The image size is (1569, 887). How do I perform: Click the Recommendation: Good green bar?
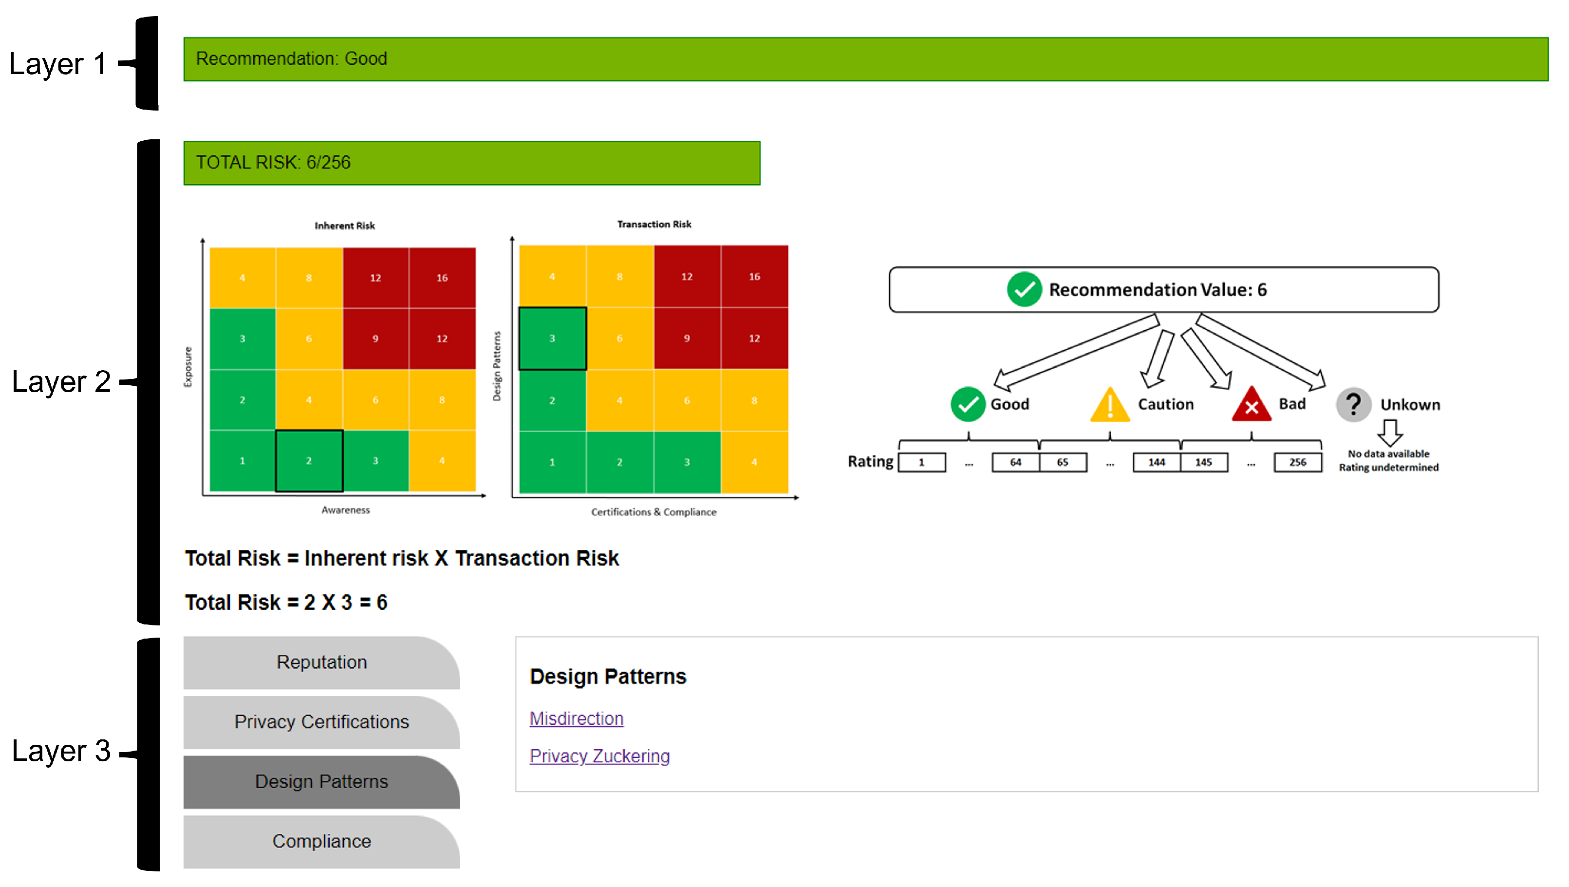[x=865, y=59]
